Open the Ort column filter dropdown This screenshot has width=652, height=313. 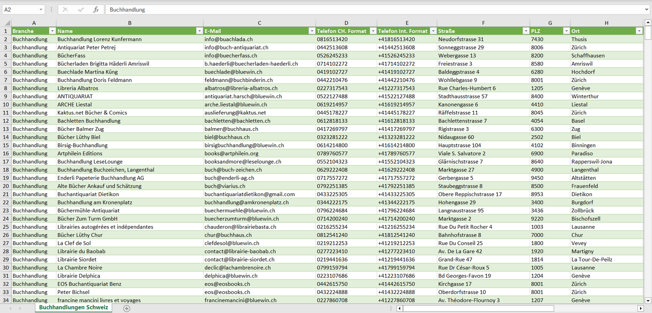638,31
